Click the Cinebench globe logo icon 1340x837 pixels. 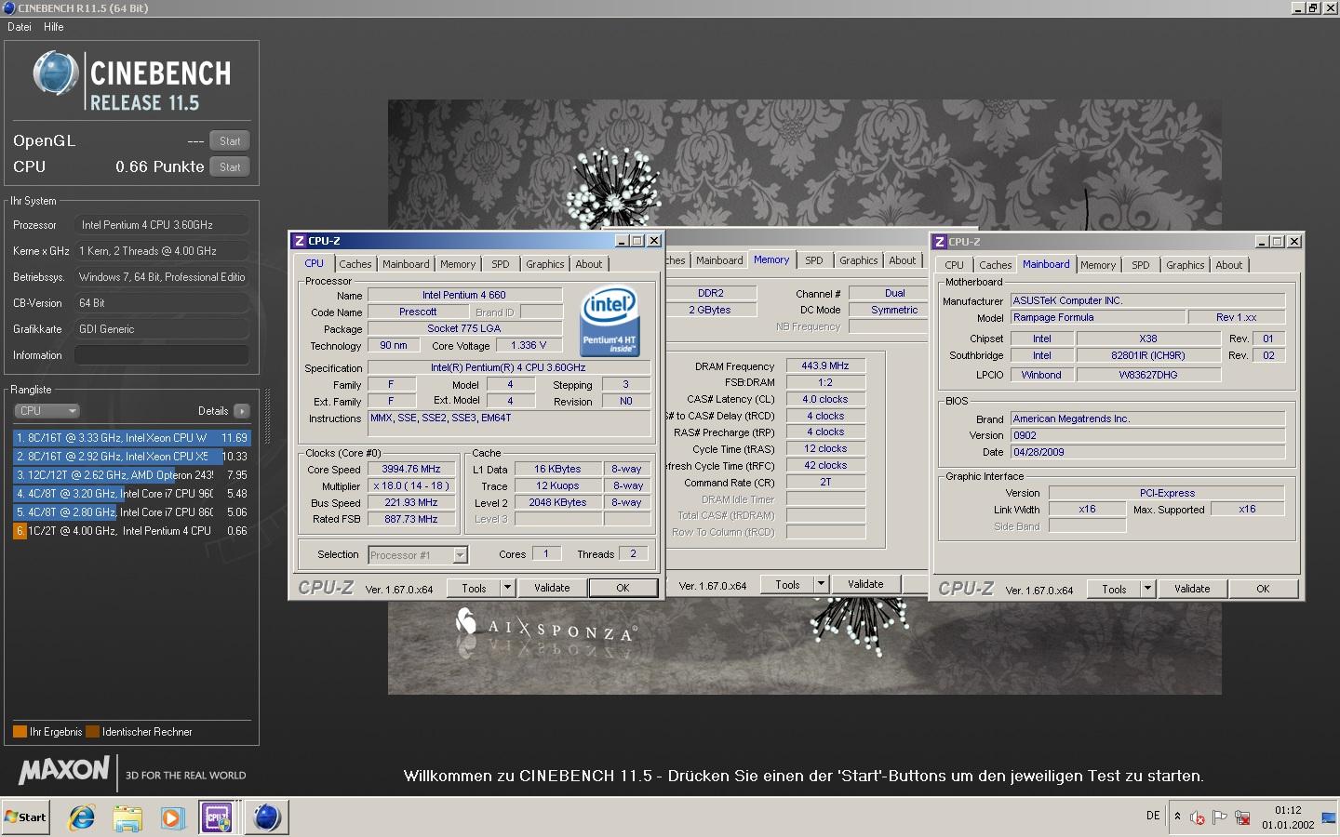click(55, 73)
